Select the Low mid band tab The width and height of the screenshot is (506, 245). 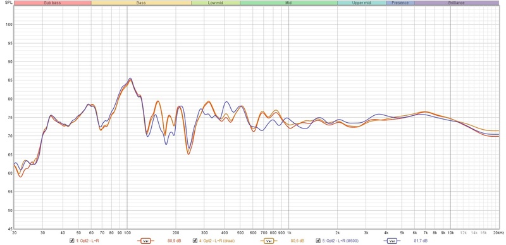216,3
